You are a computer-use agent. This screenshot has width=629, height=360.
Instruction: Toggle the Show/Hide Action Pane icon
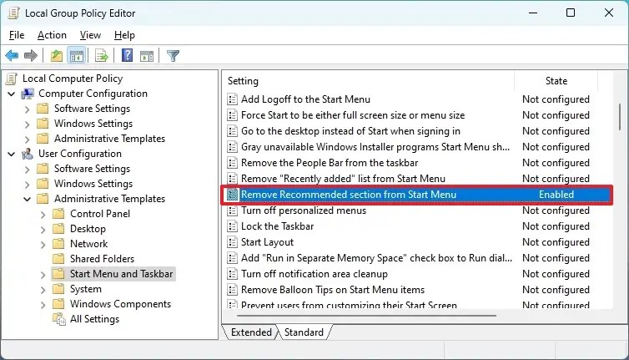(x=147, y=56)
